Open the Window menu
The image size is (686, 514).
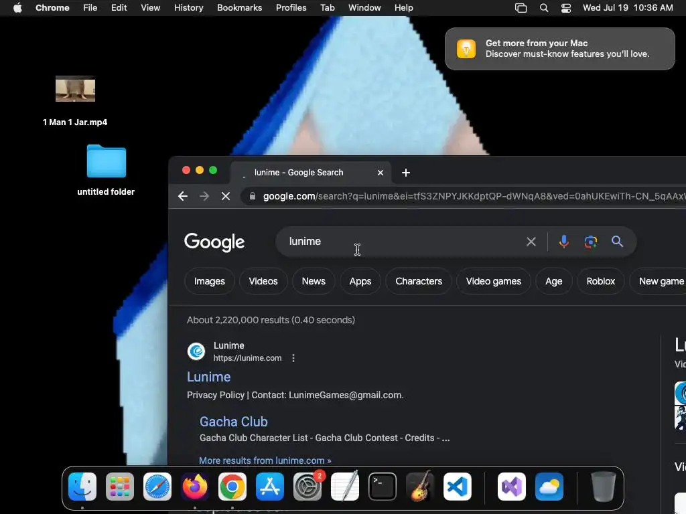click(x=364, y=8)
